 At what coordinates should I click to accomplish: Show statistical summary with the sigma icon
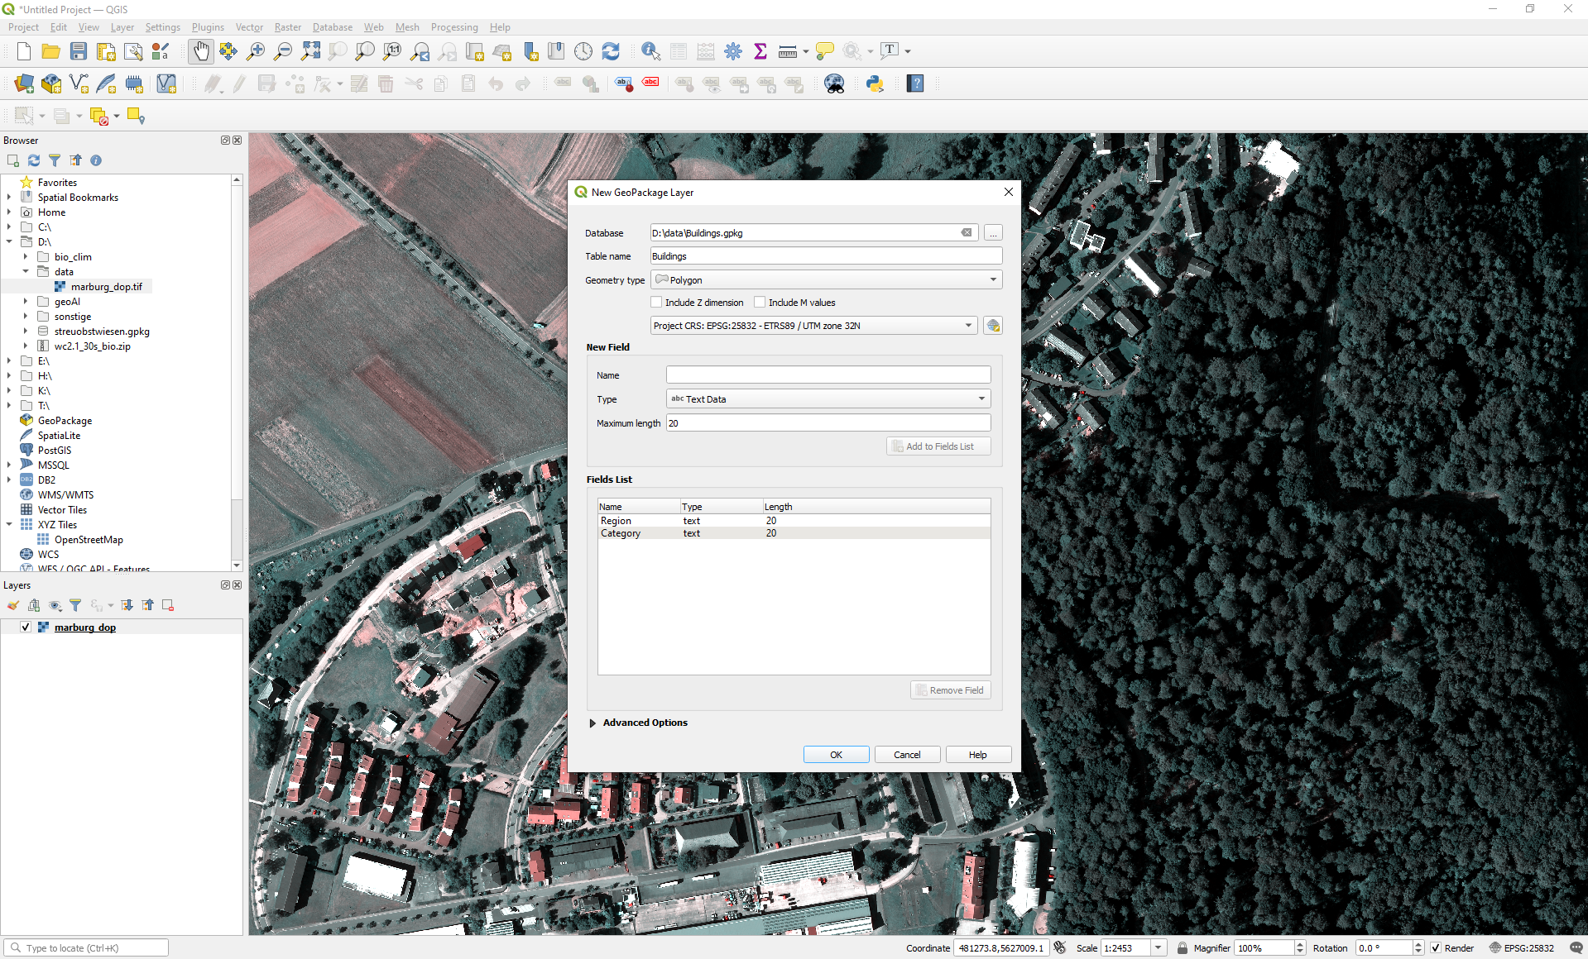coord(760,51)
